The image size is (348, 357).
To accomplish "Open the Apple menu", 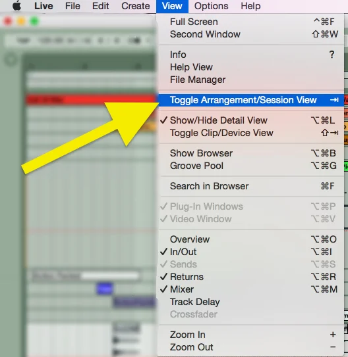I will 16,6.
